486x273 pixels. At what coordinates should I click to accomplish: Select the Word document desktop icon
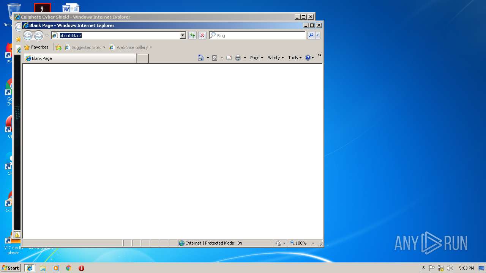[71, 8]
